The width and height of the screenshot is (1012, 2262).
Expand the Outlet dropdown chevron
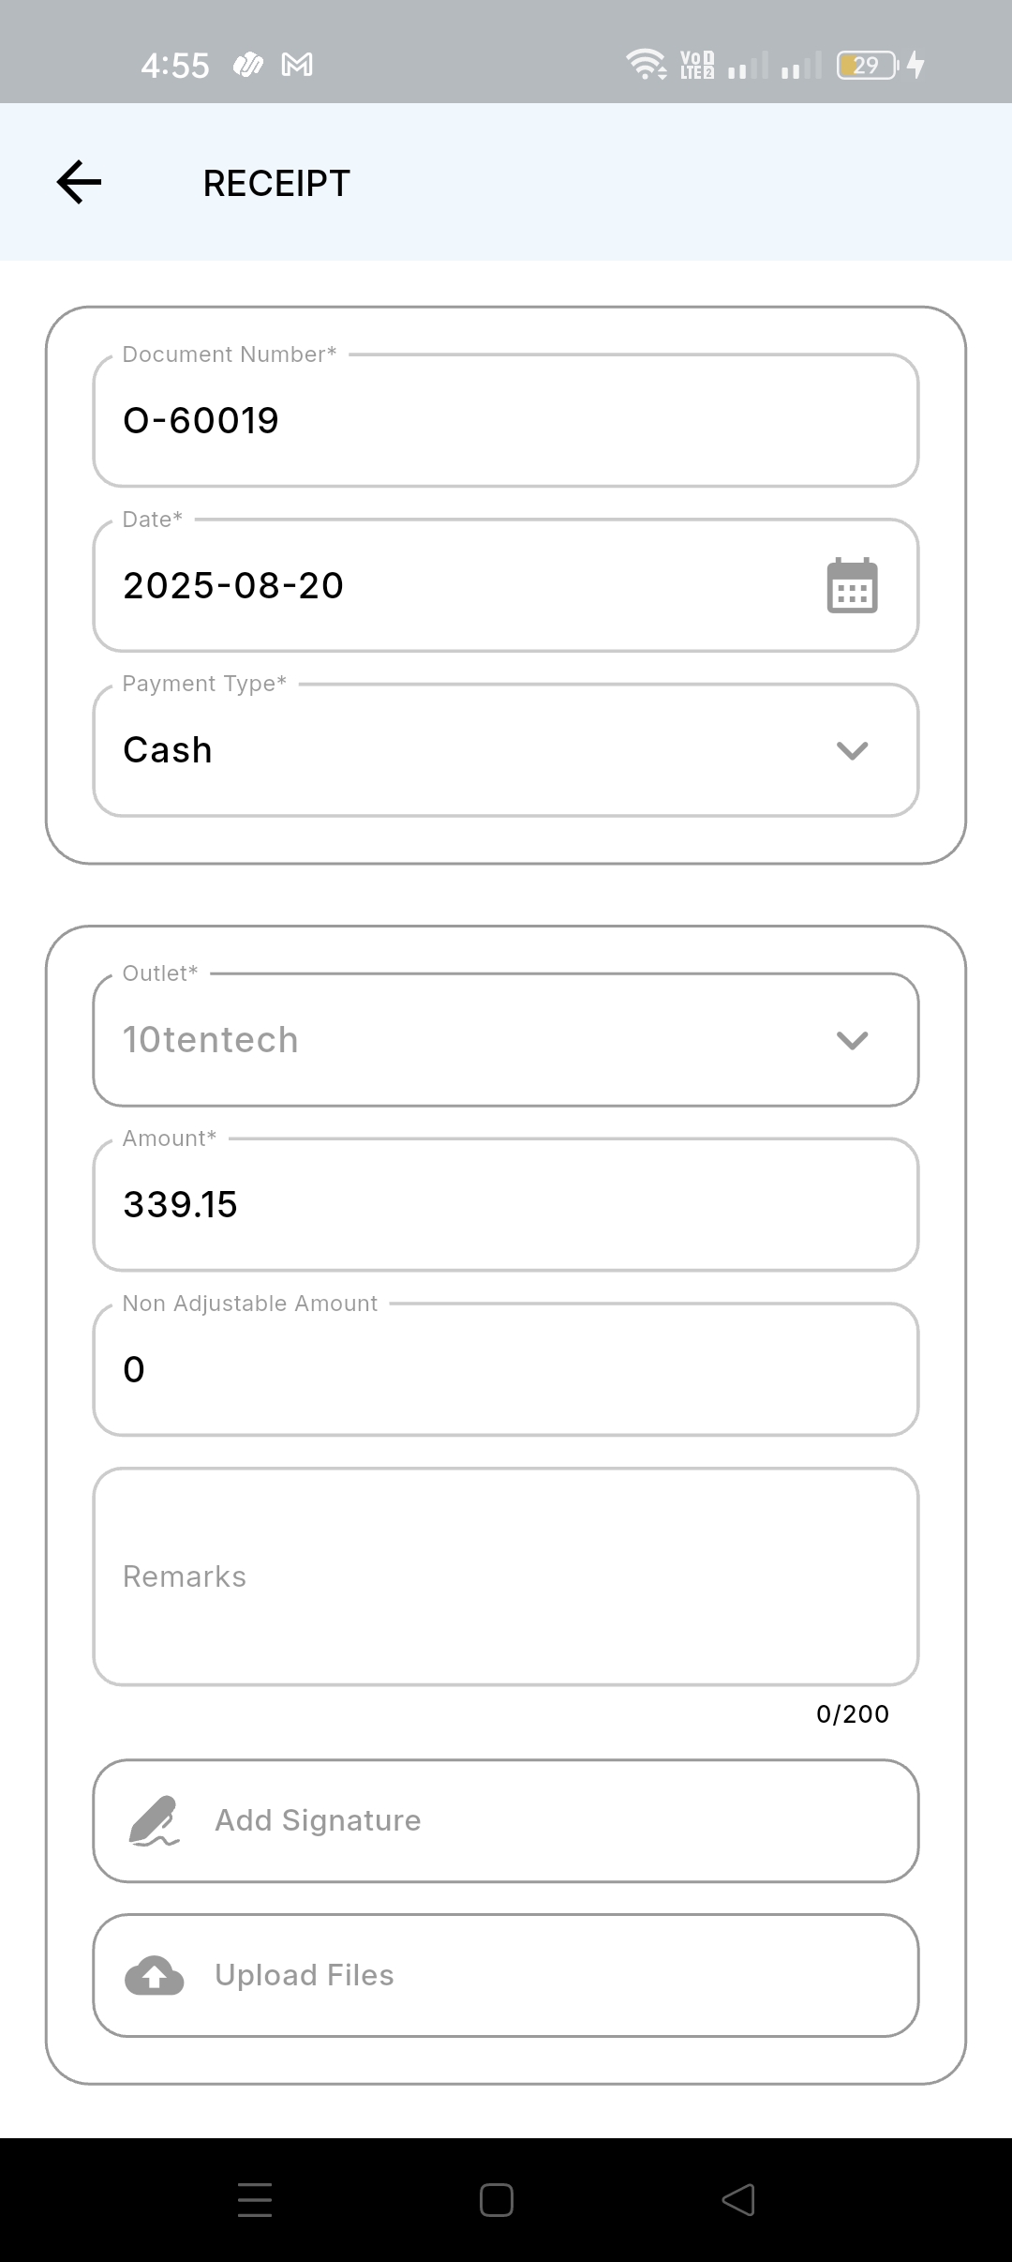coord(852,1040)
